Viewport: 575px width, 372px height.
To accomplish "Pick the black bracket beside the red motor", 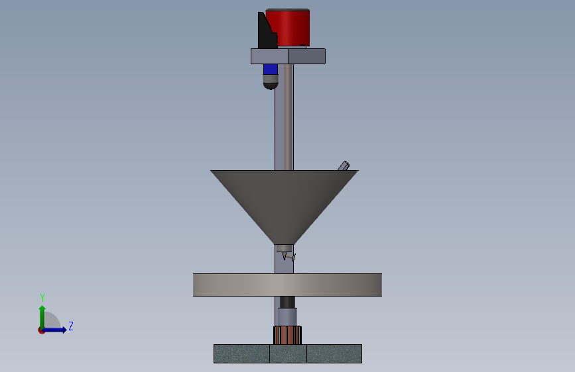I will click(265, 32).
